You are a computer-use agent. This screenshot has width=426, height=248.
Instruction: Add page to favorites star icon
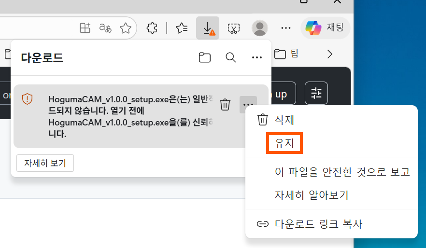pyautogui.click(x=126, y=28)
